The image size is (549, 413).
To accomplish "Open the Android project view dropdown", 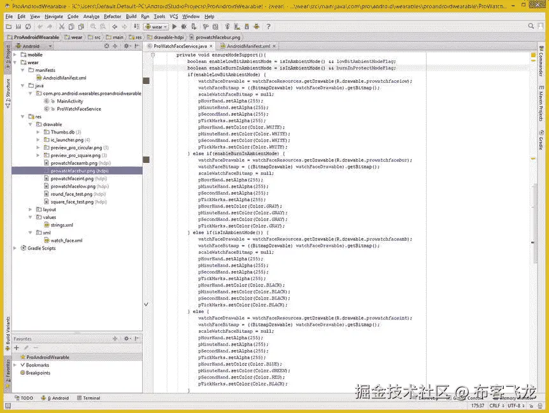I will [34, 46].
